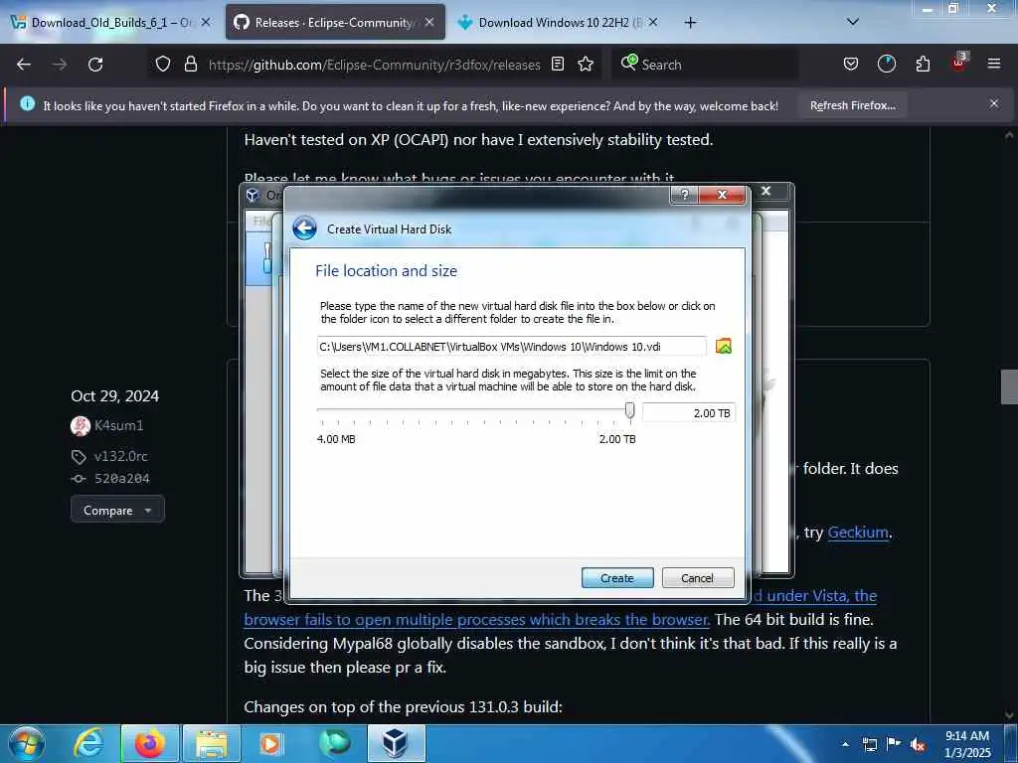Bookmark this page with the star icon
The width and height of the screenshot is (1018, 763).
(x=586, y=65)
